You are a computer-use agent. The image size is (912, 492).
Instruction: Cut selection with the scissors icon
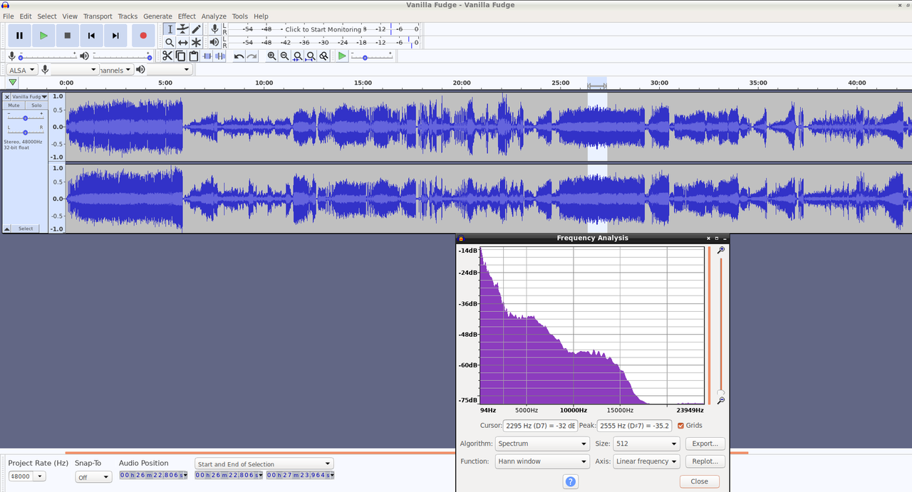167,56
